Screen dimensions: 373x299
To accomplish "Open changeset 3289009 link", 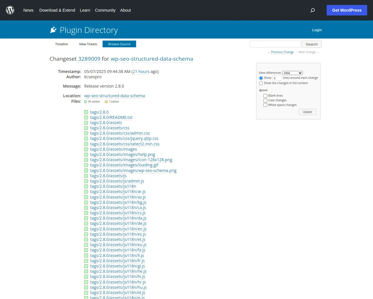I will click(89, 59).
